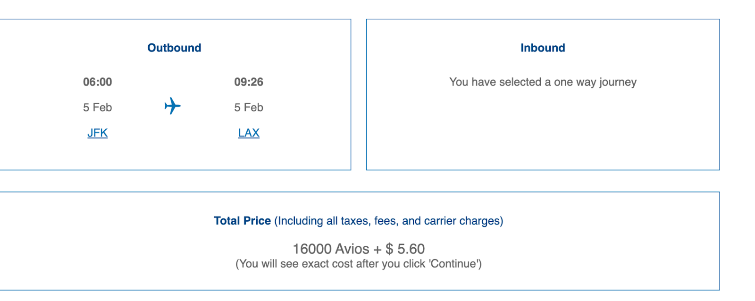Click the Outbound section heading
Viewport: 755px width, 301px height.
coord(174,48)
